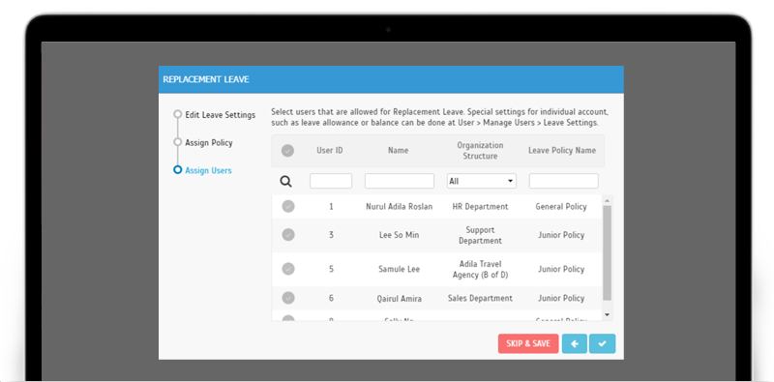774x382 pixels.
Task: Click the Leave Policy Name filter field
Action: [564, 181]
